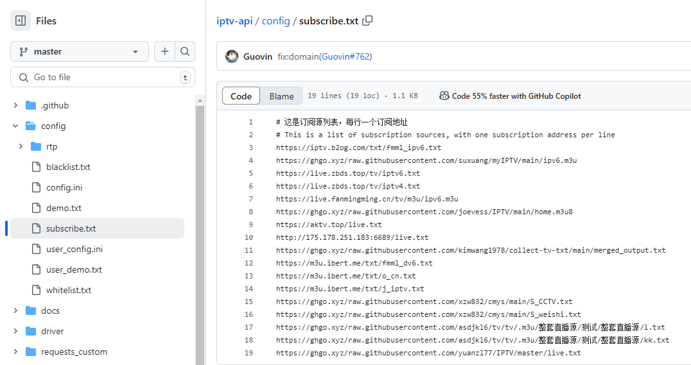Click Guovin's avatar image

[232, 56]
